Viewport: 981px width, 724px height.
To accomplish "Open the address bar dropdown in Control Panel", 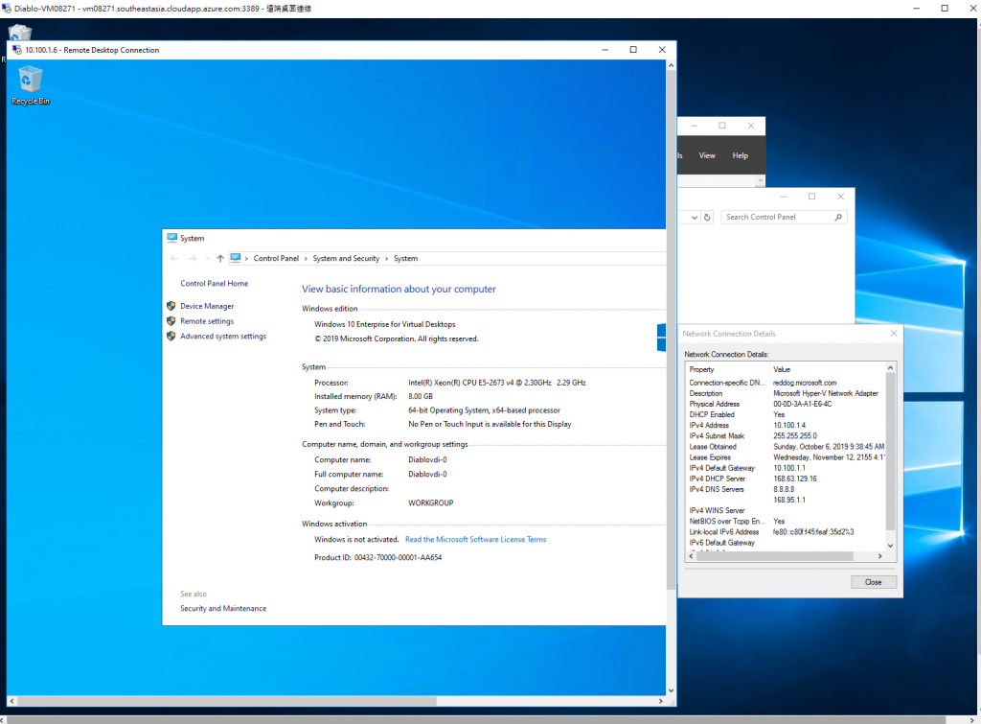I will click(694, 218).
